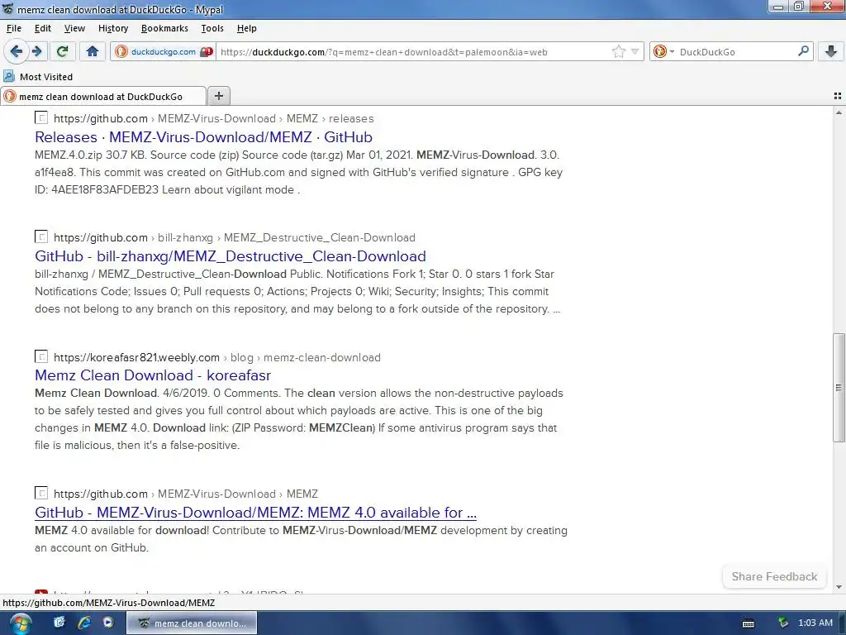This screenshot has width=846, height=635.
Task: Open the History menu
Action: [113, 28]
